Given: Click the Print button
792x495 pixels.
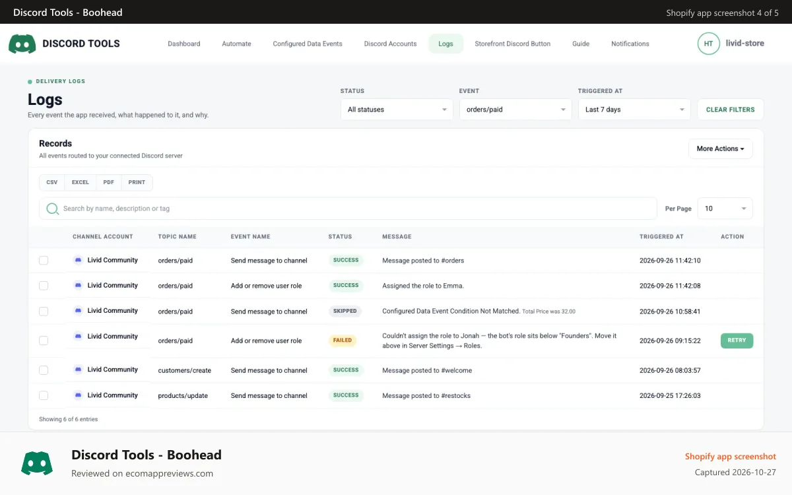Looking at the screenshot, I should pos(137,182).
